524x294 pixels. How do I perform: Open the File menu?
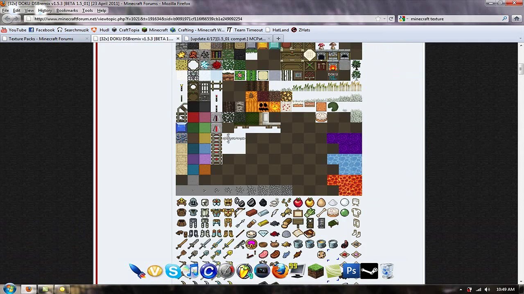tap(5, 11)
